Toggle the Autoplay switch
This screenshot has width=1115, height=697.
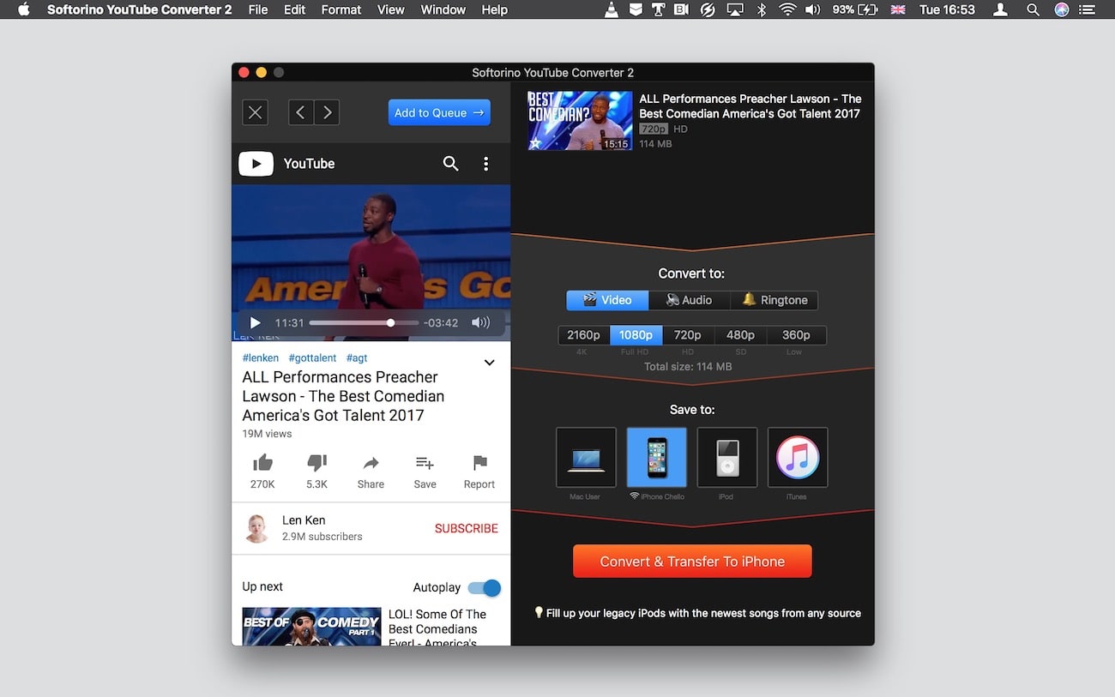click(x=484, y=587)
